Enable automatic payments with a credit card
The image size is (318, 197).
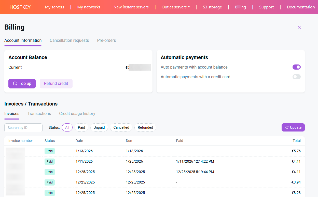point(296,77)
